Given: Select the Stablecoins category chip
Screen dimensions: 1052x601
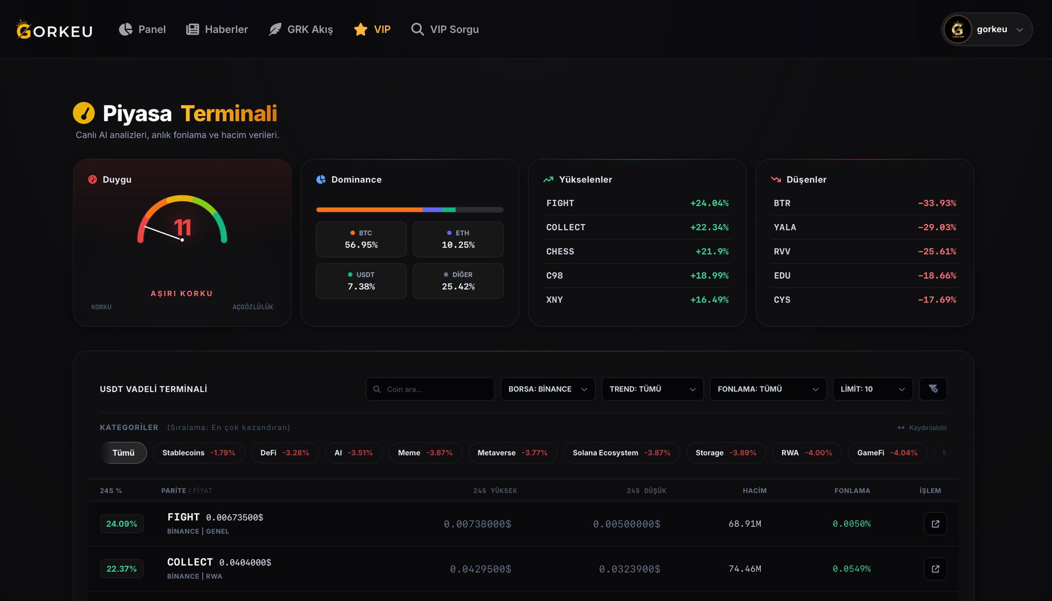Looking at the screenshot, I should click(198, 453).
